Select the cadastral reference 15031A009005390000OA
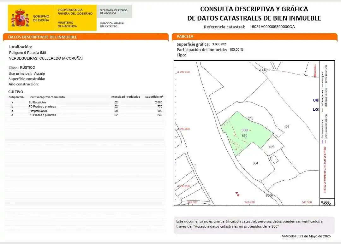 [272, 27]
